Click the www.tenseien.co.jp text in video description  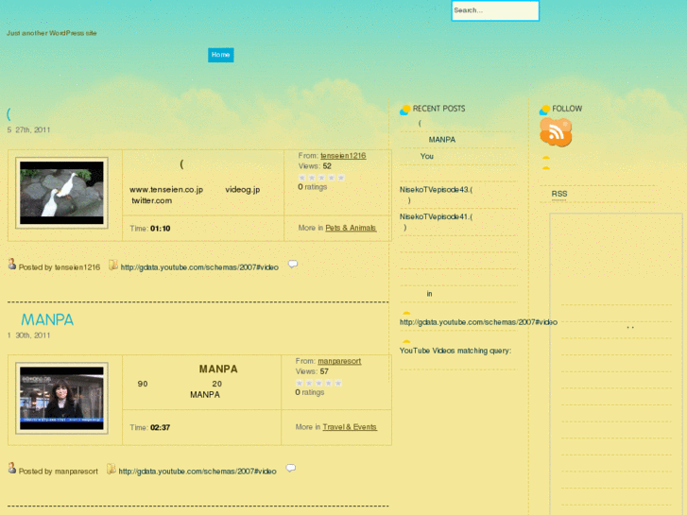(x=166, y=190)
